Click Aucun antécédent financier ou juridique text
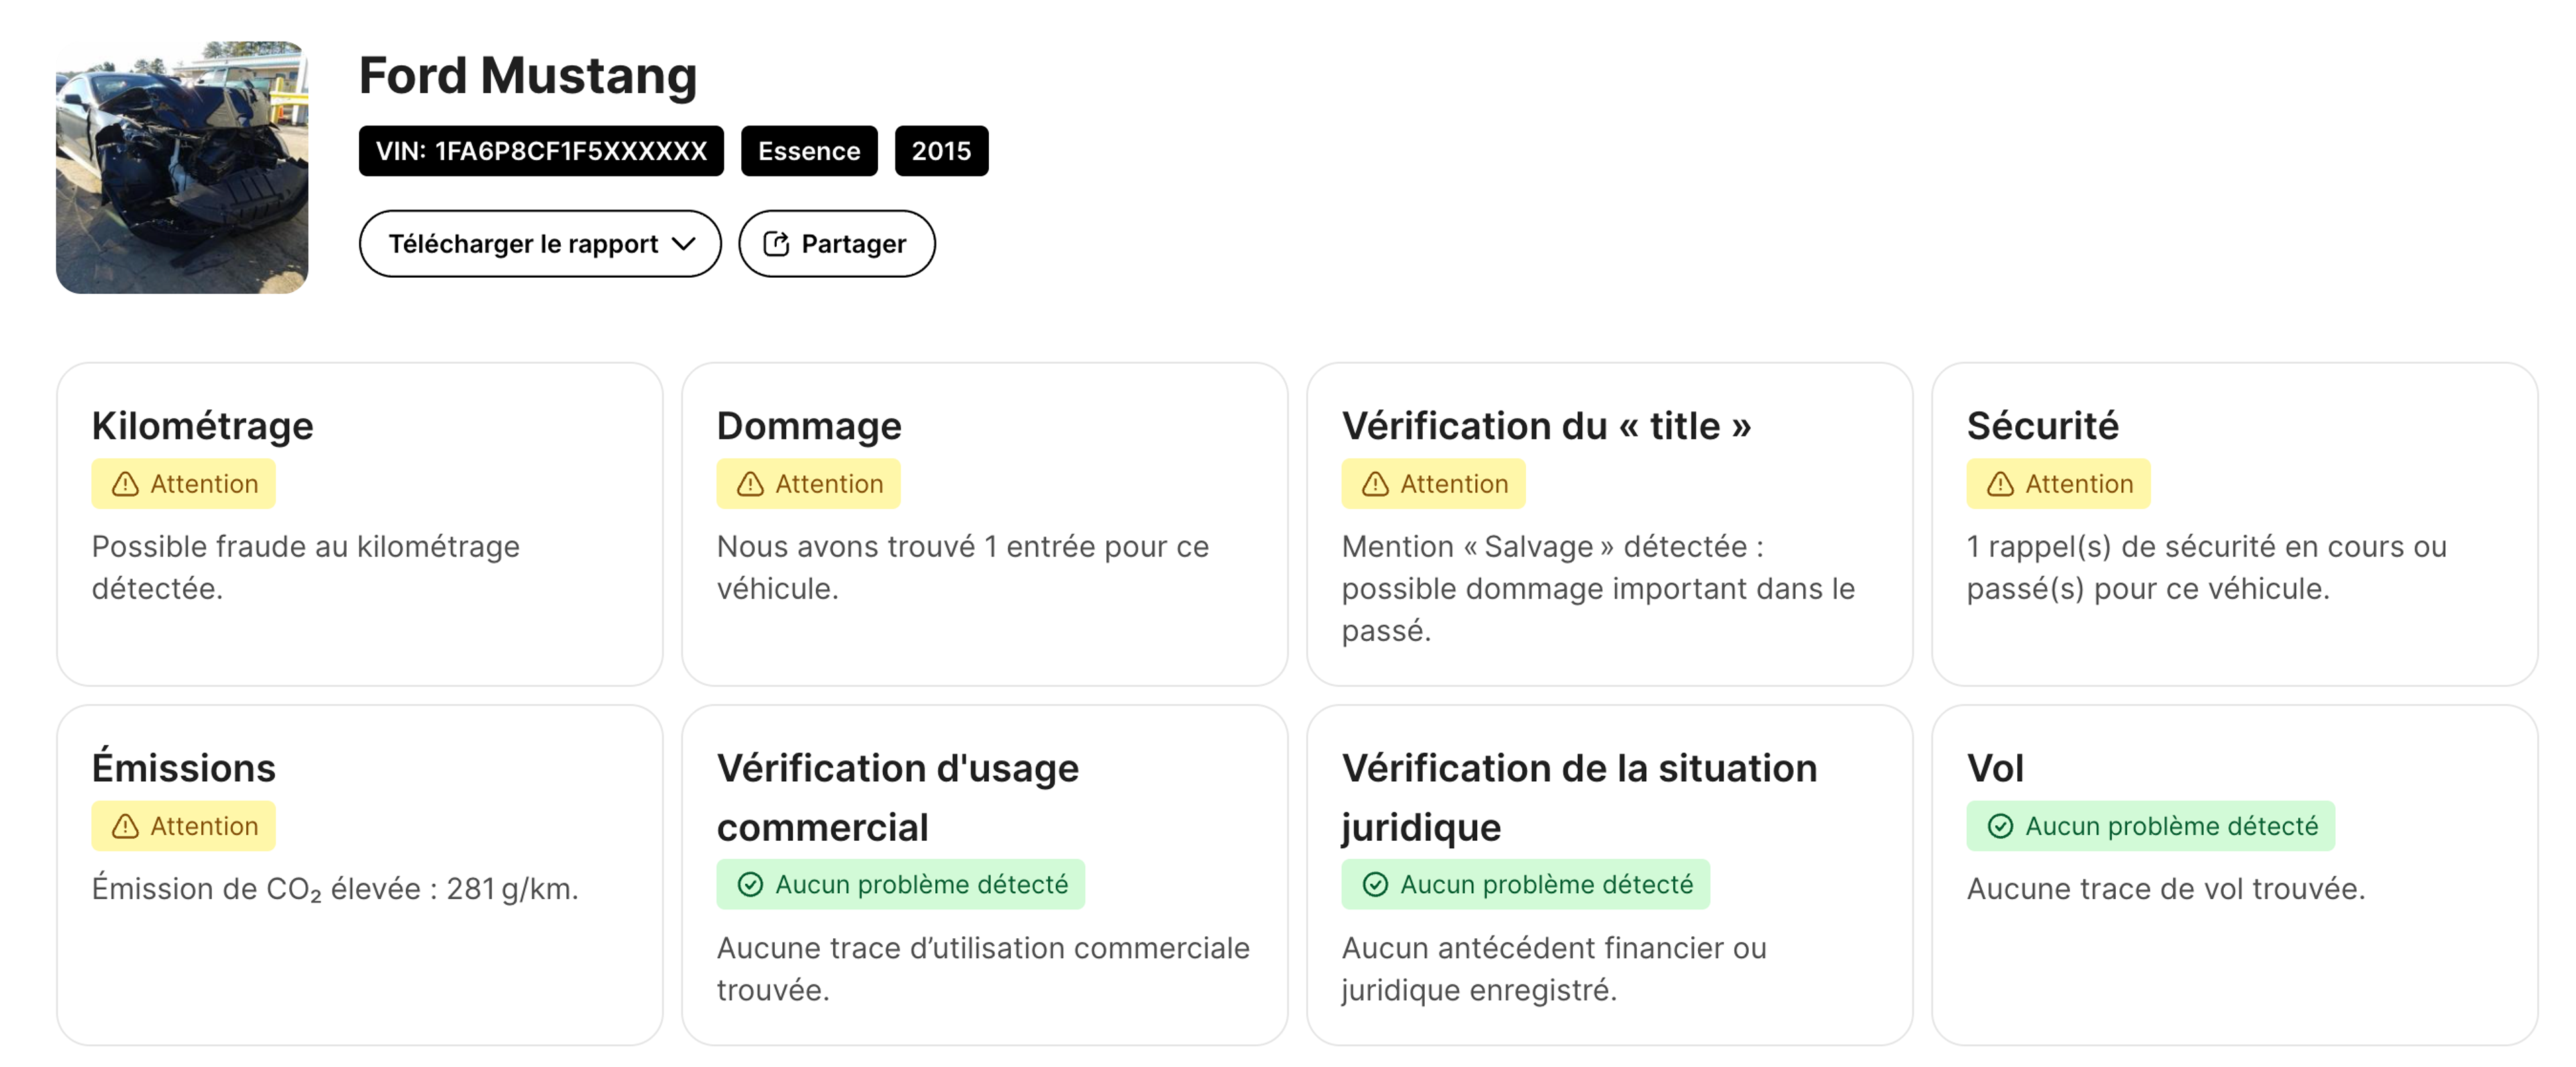Viewport: 2576px width, 1067px height. tap(1554, 968)
